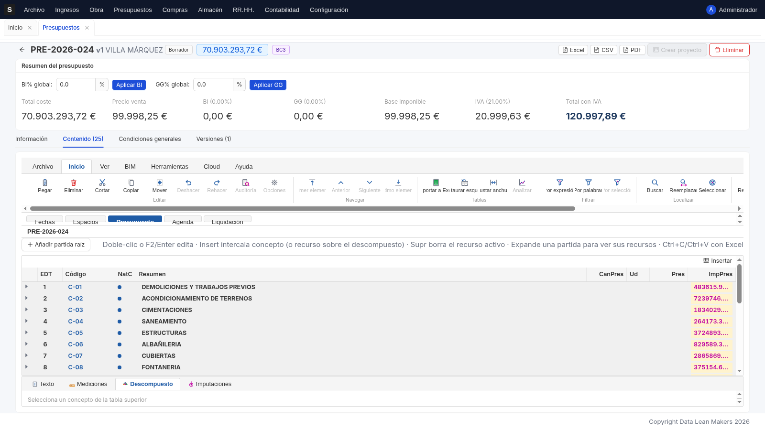This screenshot has width=765, height=430.
Task: Open the Contabilidad menu
Action: pos(282,10)
